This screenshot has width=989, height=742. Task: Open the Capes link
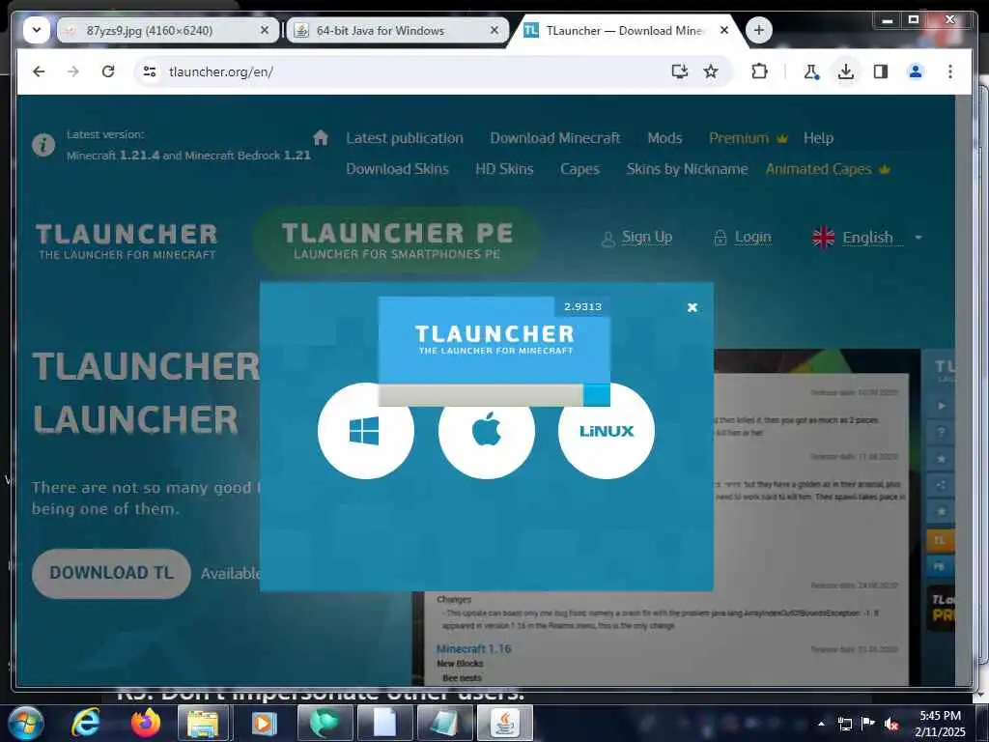(x=579, y=169)
